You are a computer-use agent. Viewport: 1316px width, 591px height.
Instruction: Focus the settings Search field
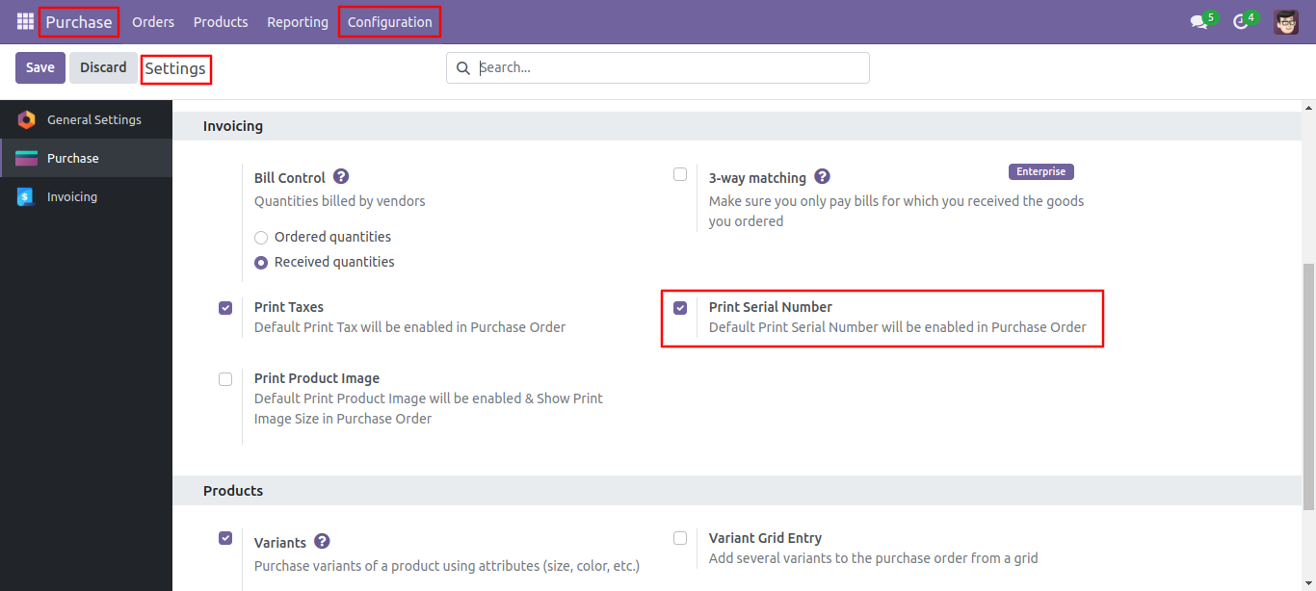point(658,67)
